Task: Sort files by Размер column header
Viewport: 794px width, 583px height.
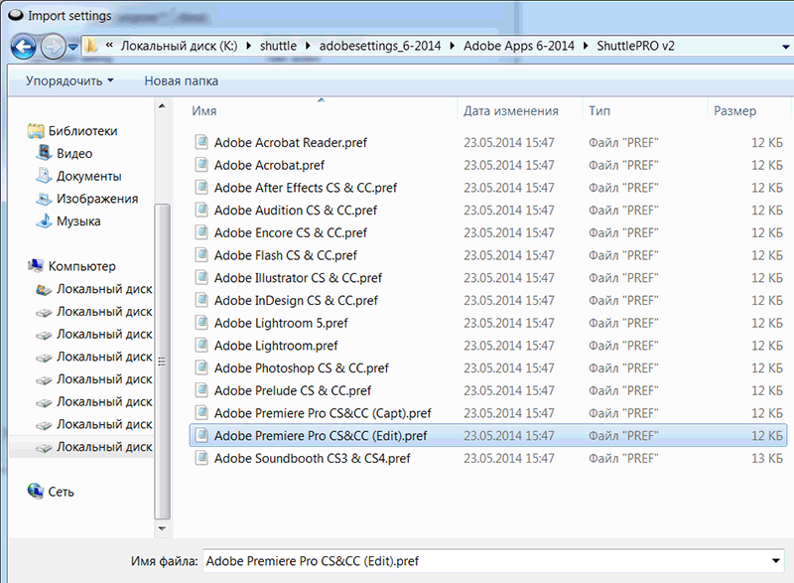Action: [734, 111]
